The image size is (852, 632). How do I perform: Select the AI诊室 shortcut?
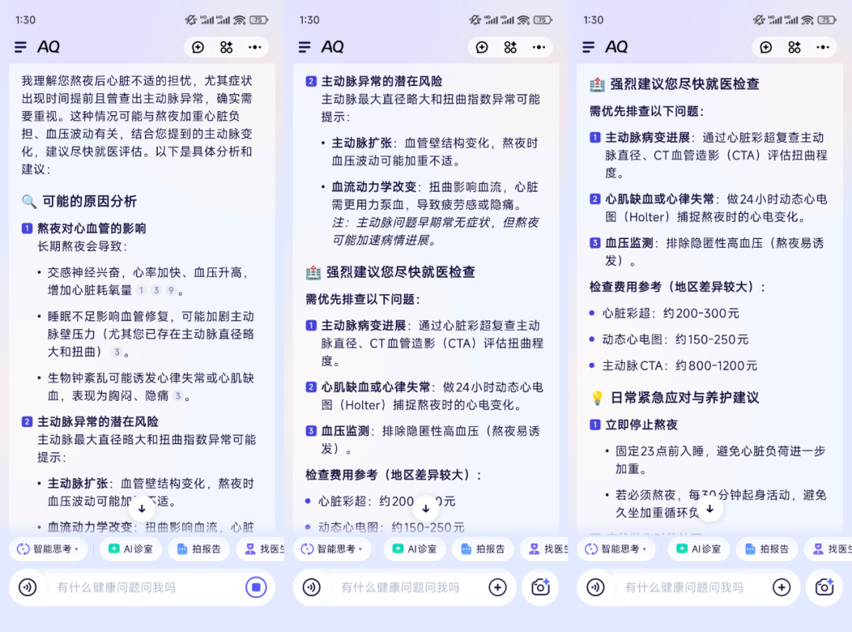tap(130, 548)
